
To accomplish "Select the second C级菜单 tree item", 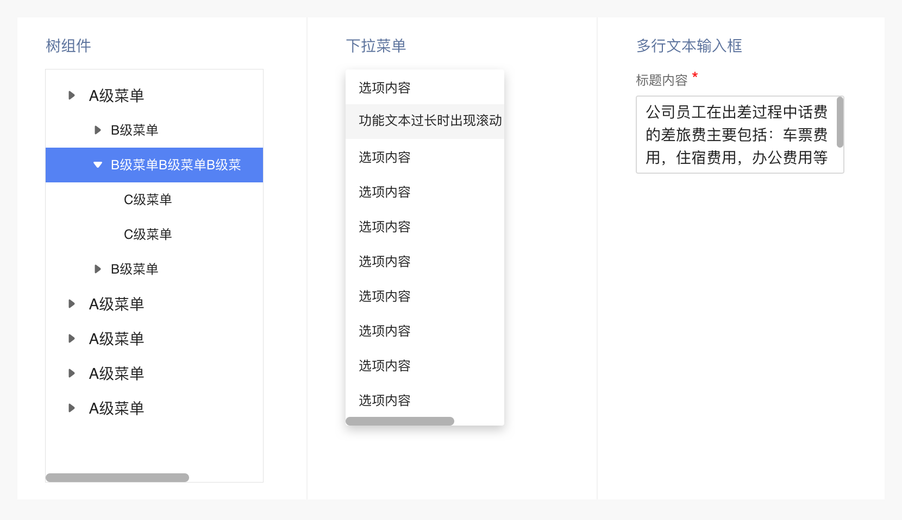I will click(x=148, y=234).
